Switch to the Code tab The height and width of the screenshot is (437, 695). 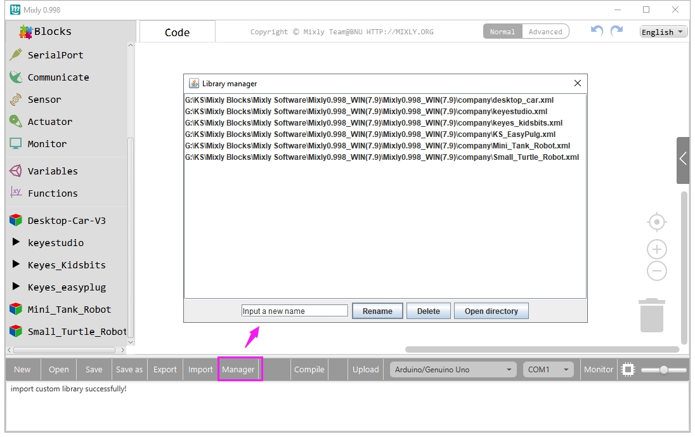[x=178, y=32]
